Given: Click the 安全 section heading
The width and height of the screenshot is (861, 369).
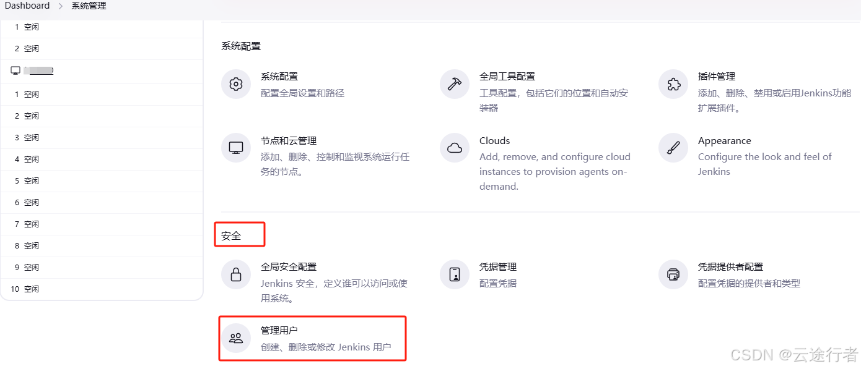Looking at the screenshot, I should [x=231, y=236].
